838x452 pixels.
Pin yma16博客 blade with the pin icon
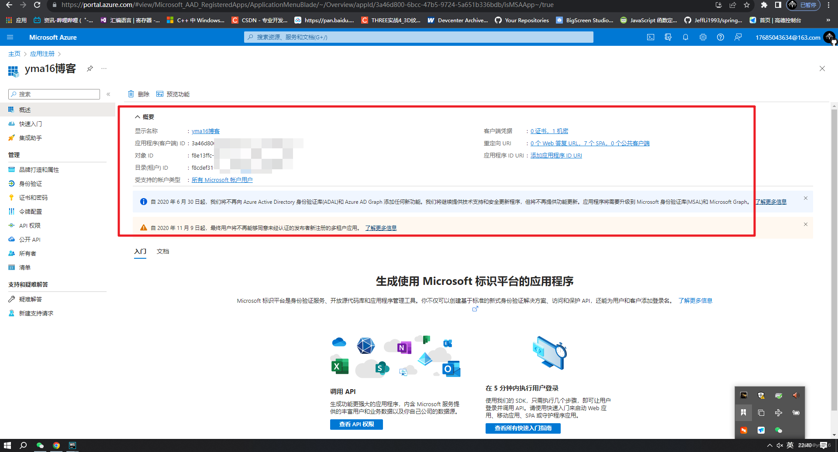90,68
